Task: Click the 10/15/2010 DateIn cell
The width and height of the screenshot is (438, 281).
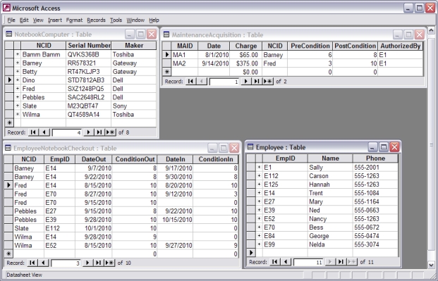Action: (175, 220)
